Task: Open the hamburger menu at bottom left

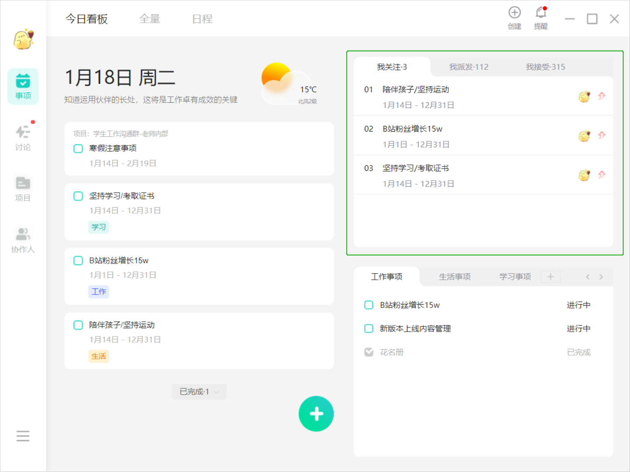Action: coord(23,436)
